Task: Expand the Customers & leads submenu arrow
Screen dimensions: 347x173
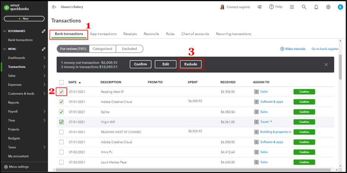Action: pos(44,93)
